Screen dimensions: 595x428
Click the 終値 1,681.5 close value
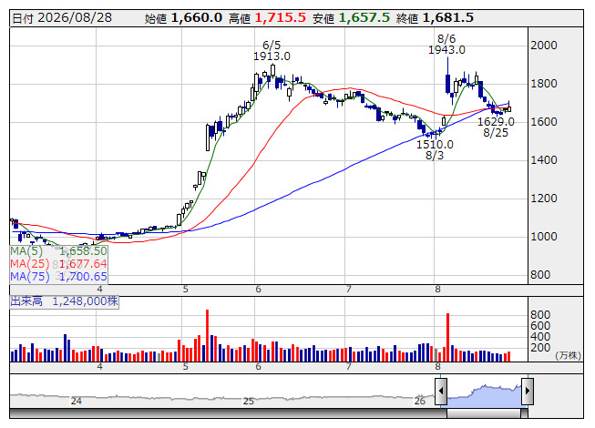click(435, 18)
